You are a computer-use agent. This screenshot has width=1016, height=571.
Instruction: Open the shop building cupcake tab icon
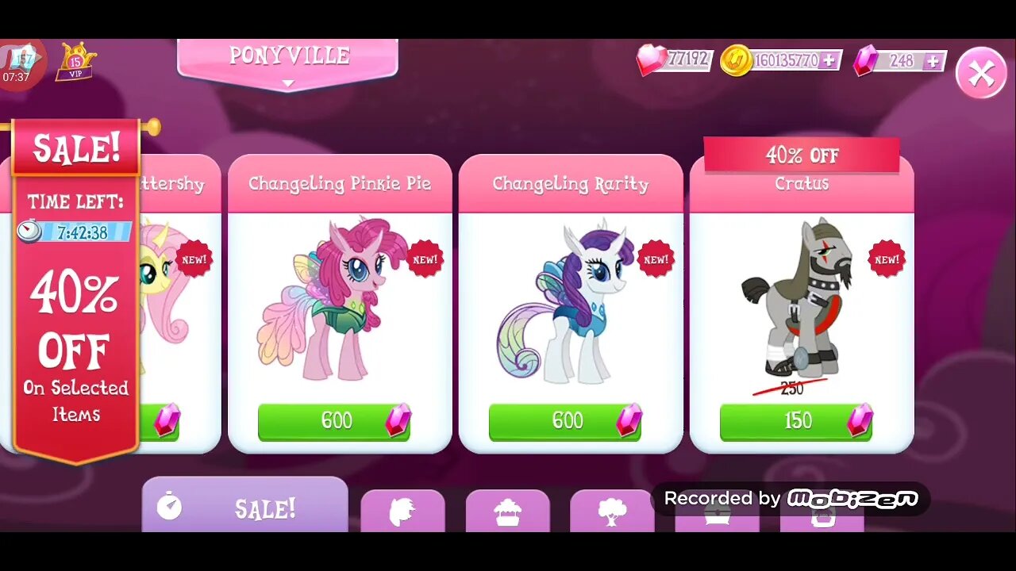(x=507, y=512)
